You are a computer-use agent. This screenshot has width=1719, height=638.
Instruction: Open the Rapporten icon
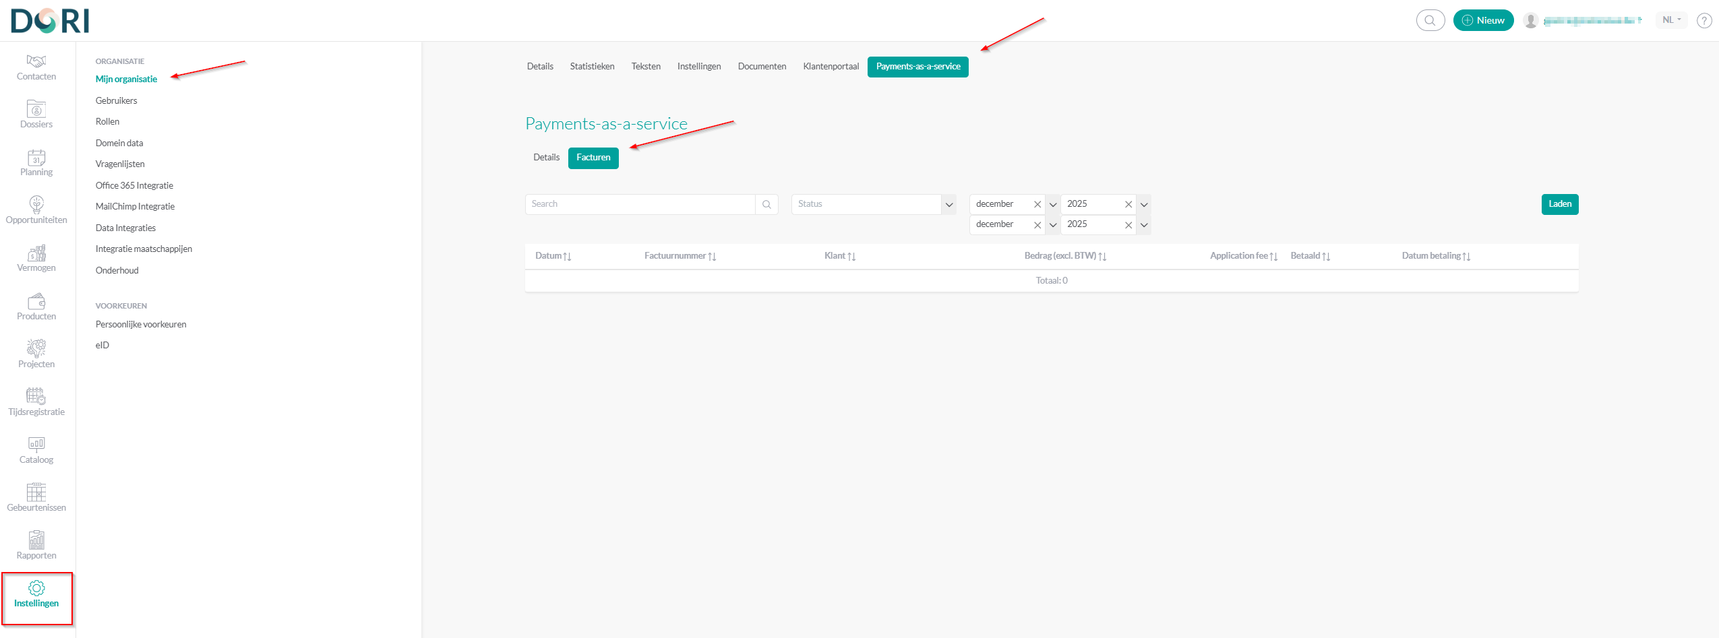(36, 541)
